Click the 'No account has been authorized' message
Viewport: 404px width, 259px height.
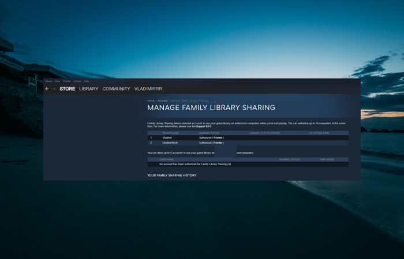(195, 164)
